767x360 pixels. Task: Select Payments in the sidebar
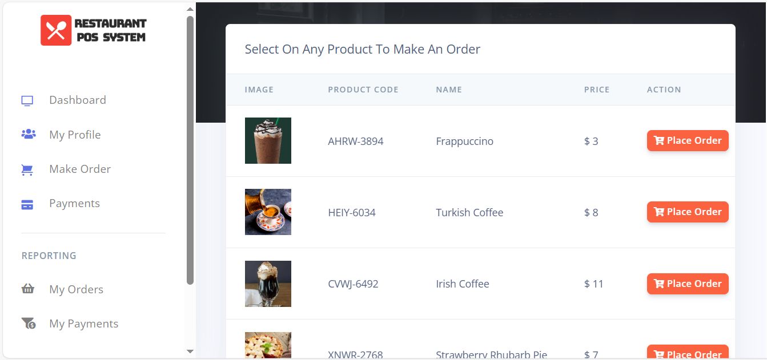coord(74,203)
